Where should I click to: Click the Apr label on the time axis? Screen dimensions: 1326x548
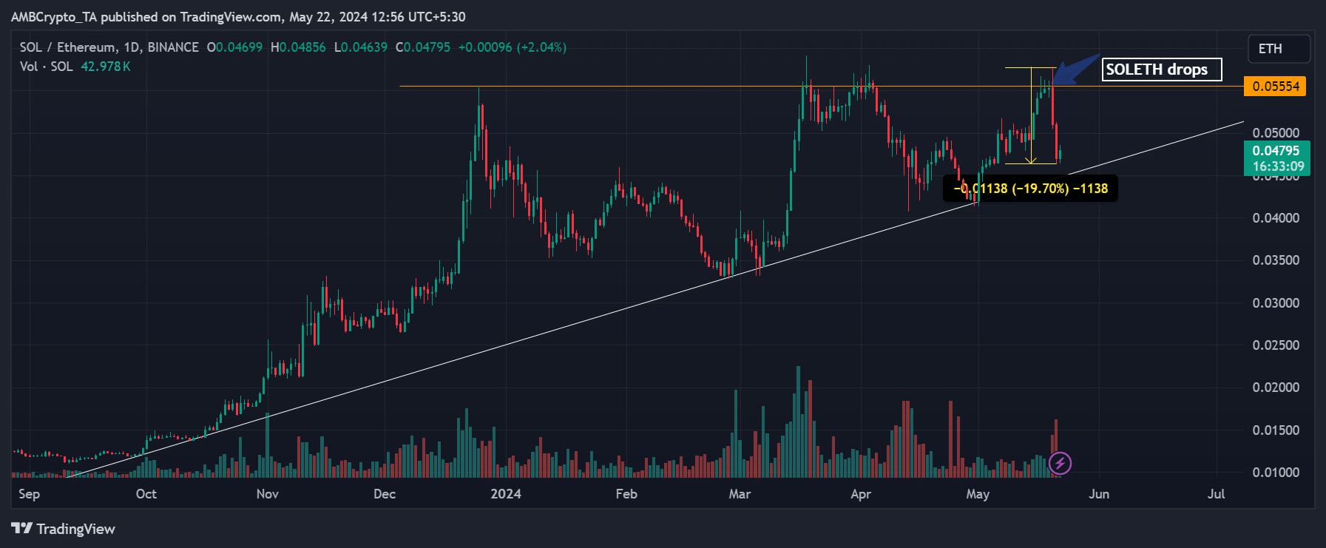point(861,494)
